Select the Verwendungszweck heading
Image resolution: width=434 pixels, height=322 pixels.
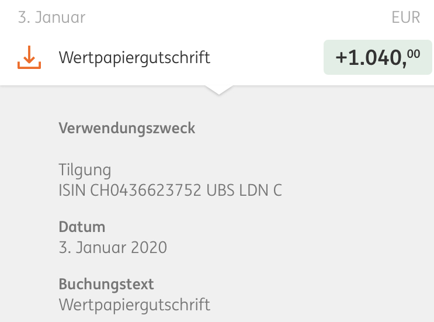coord(127,128)
